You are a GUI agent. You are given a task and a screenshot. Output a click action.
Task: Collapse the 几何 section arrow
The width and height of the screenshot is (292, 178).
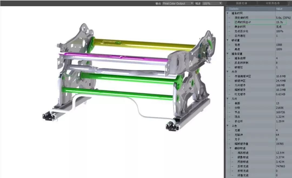tap(228, 99)
